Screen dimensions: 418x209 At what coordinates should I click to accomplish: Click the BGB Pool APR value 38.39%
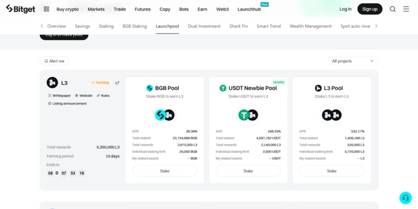tap(191, 131)
